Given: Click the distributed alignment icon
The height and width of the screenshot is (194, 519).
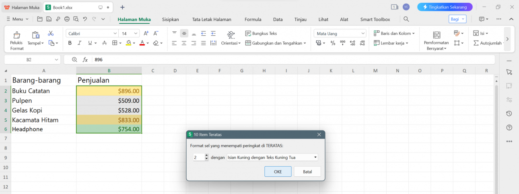Looking at the screenshot, I should tap(213, 43).
